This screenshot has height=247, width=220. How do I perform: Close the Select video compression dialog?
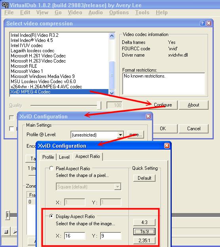click(x=209, y=23)
